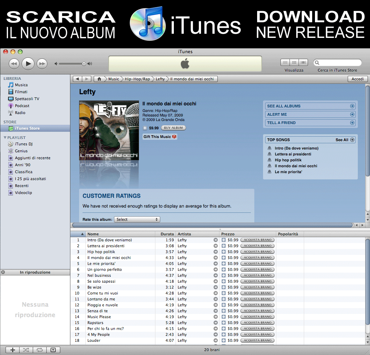Collapse the PLAYLIST section triangle
Viewport: 370px width, 355px height.
pos(5,138)
